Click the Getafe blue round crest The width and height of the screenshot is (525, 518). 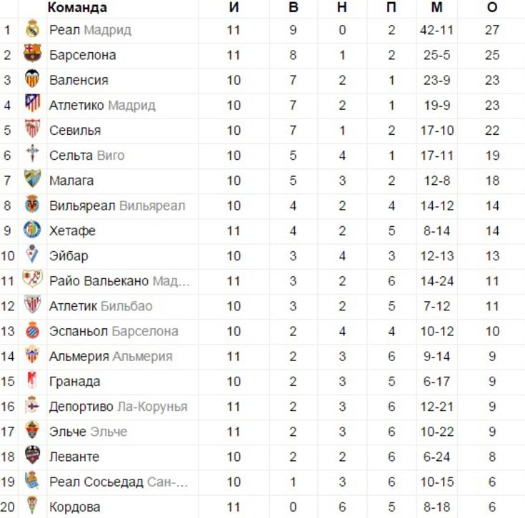click(x=32, y=230)
